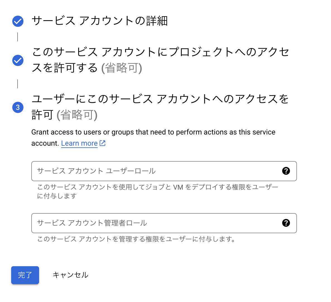Focus the サービス アカウント管理者ロール field
The image size is (331, 302).
tap(156, 223)
